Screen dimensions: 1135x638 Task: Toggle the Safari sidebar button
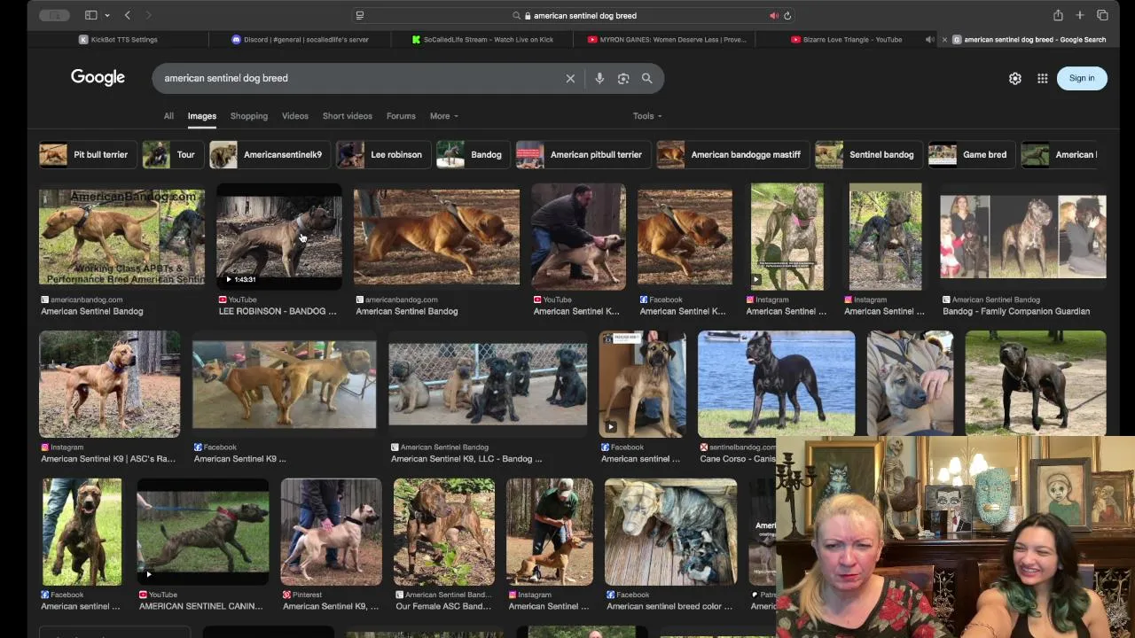click(90, 15)
